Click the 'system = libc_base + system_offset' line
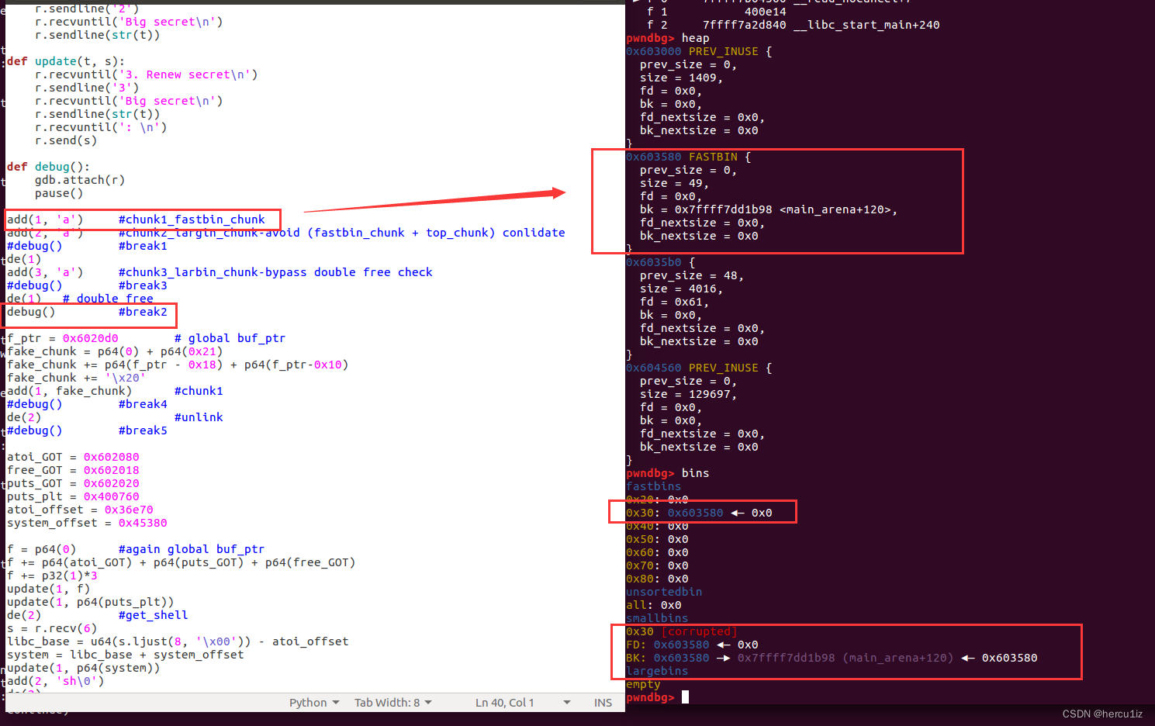Viewport: 1155px width, 726px height. pyautogui.click(x=126, y=655)
